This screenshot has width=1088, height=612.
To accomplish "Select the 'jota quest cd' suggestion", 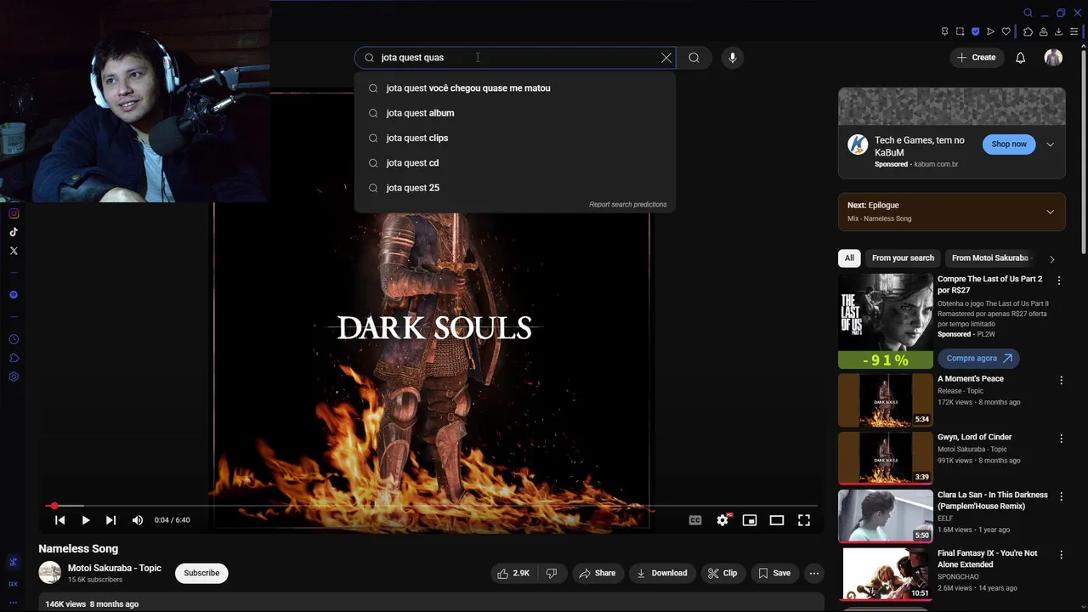I will pos(515,162).
